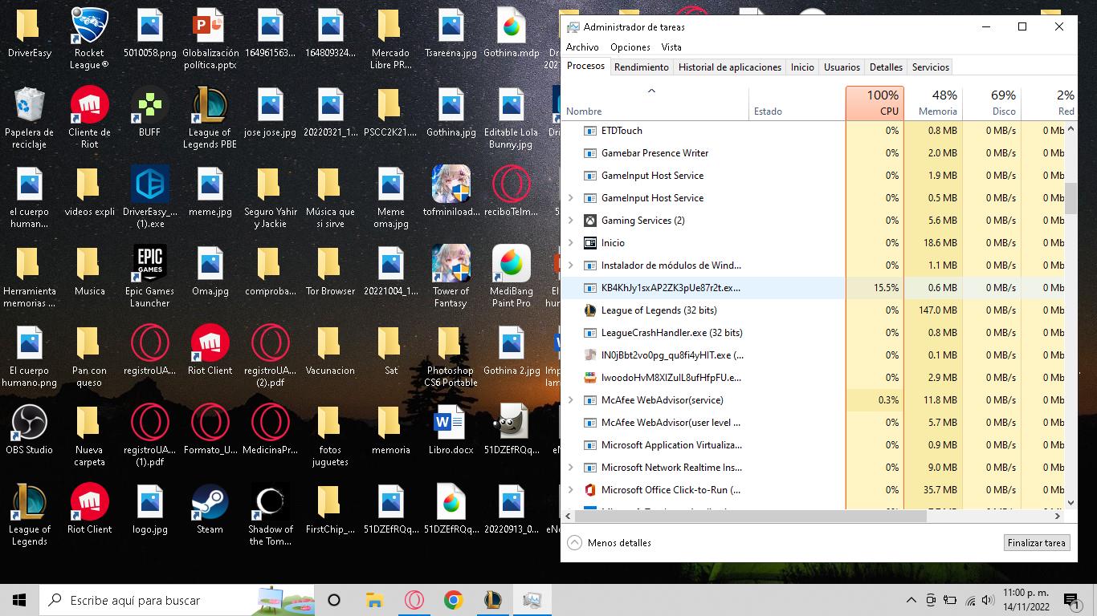Switch to the Rendimiento tab
This screenshot has width=1097, height=616.
coord(641,67)
